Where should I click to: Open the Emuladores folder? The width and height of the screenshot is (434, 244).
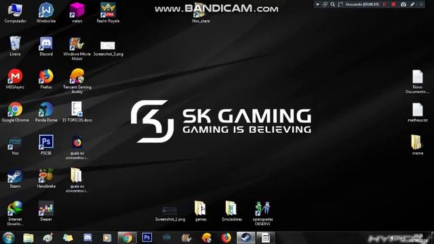coord(232,211)
